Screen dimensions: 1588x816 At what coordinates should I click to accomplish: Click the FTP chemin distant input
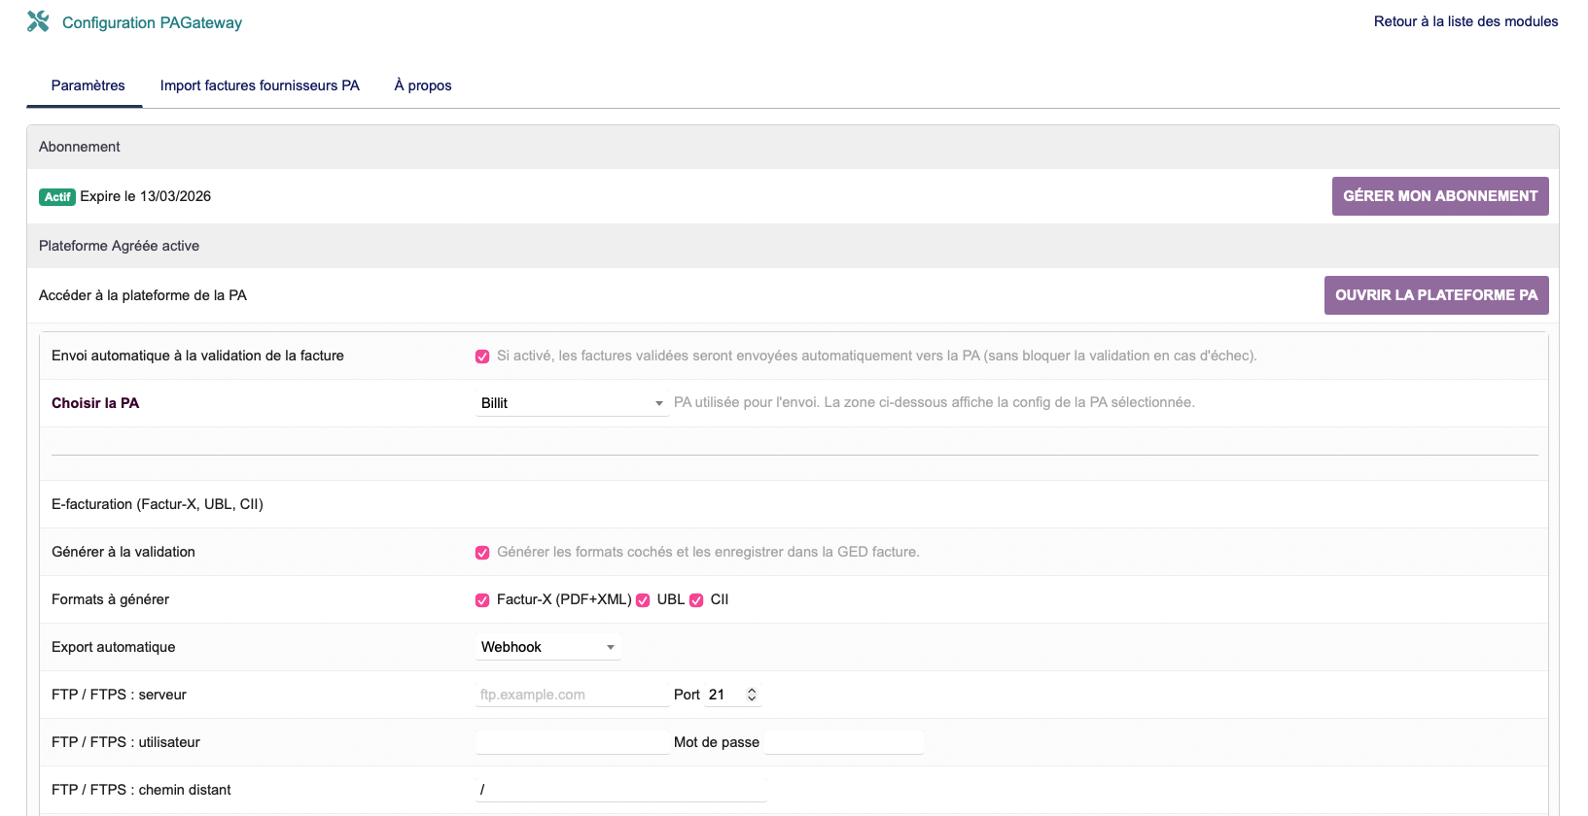tap(620, 790)
